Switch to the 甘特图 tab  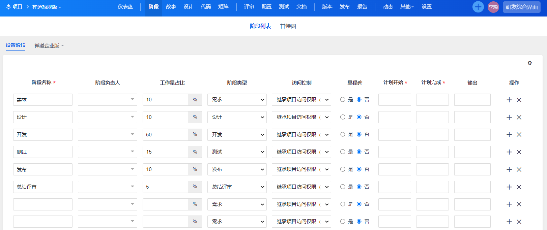pyautogui.click(x=288, y=26)
